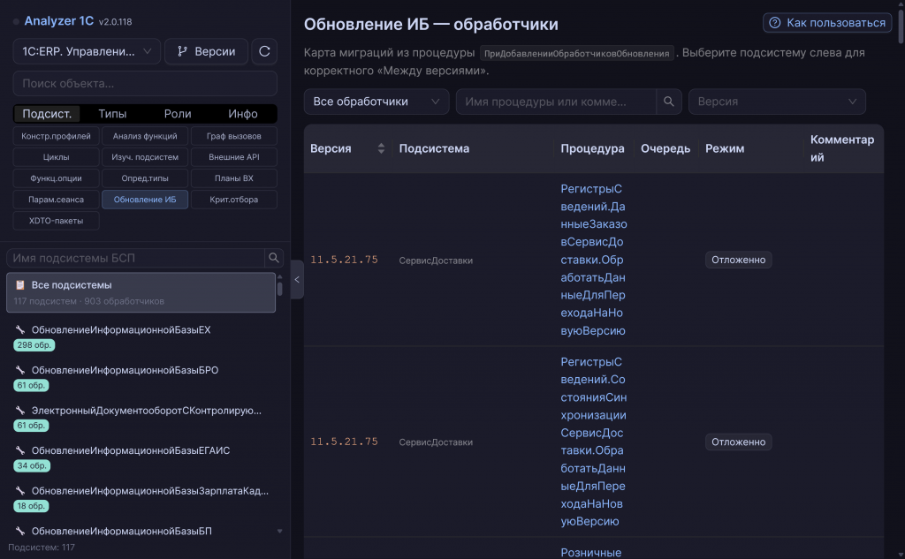
Task: Click the refresh icon next to Версии
Action: click(264, 51)
